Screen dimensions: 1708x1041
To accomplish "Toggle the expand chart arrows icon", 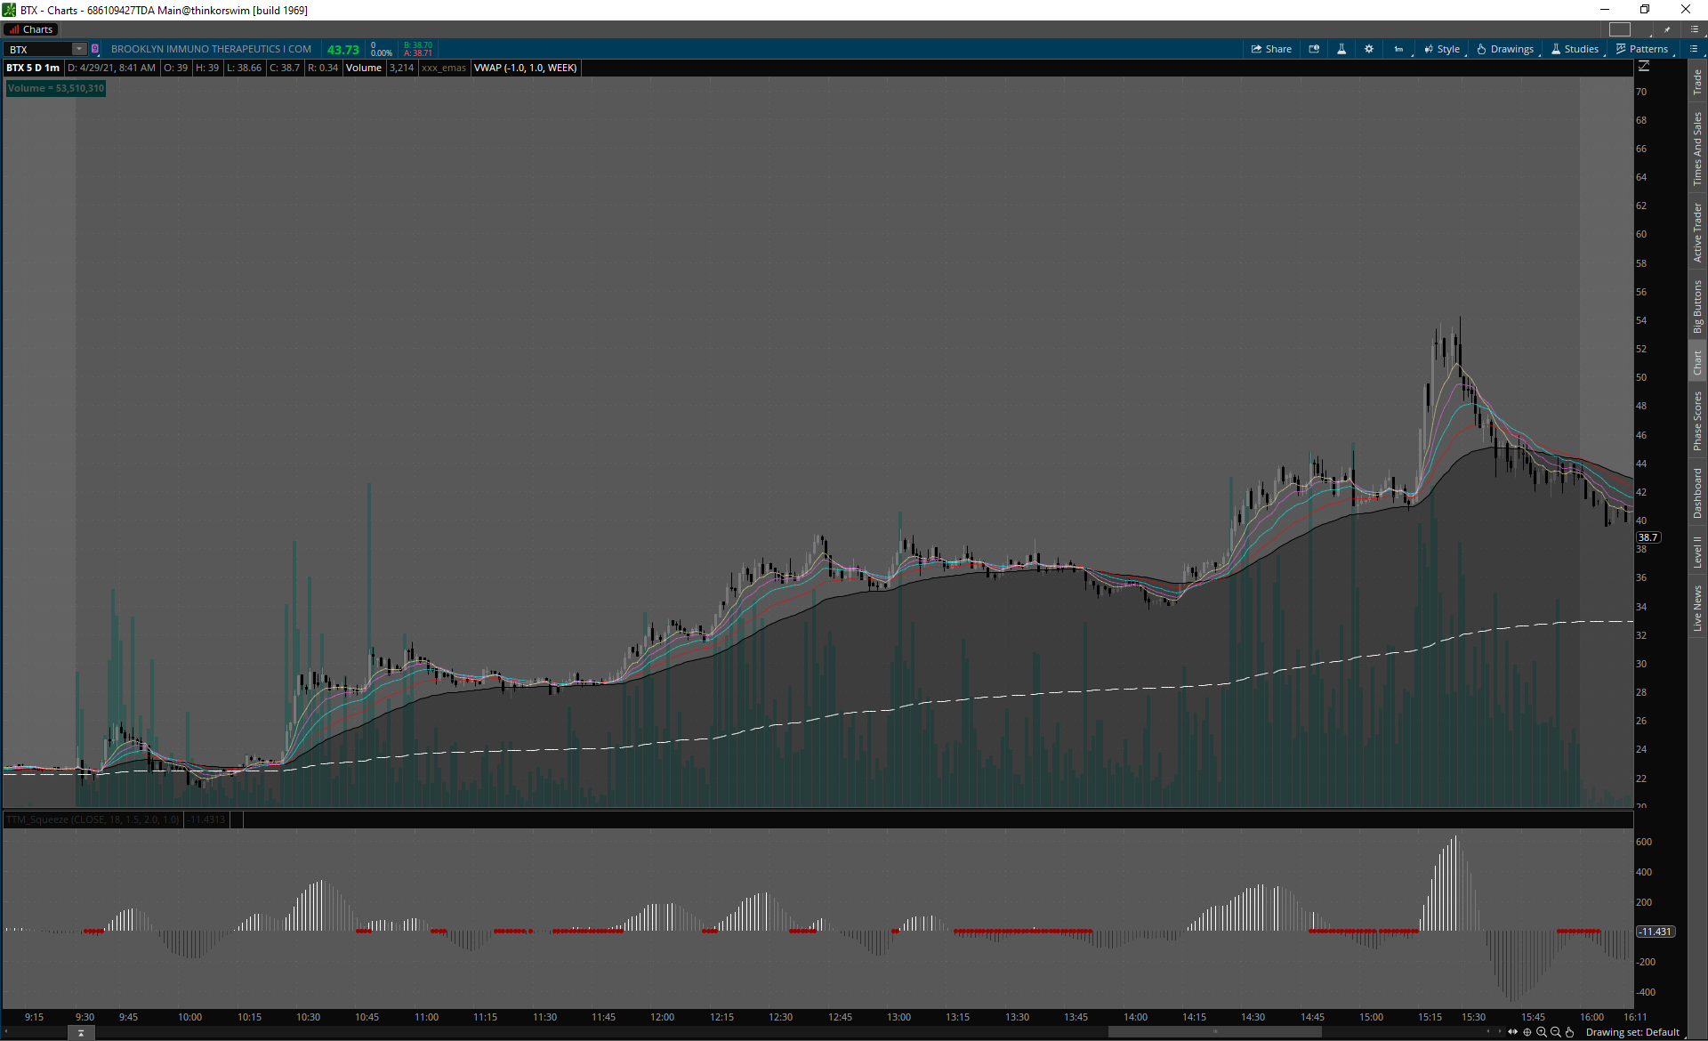I will click(1512, 1032).
